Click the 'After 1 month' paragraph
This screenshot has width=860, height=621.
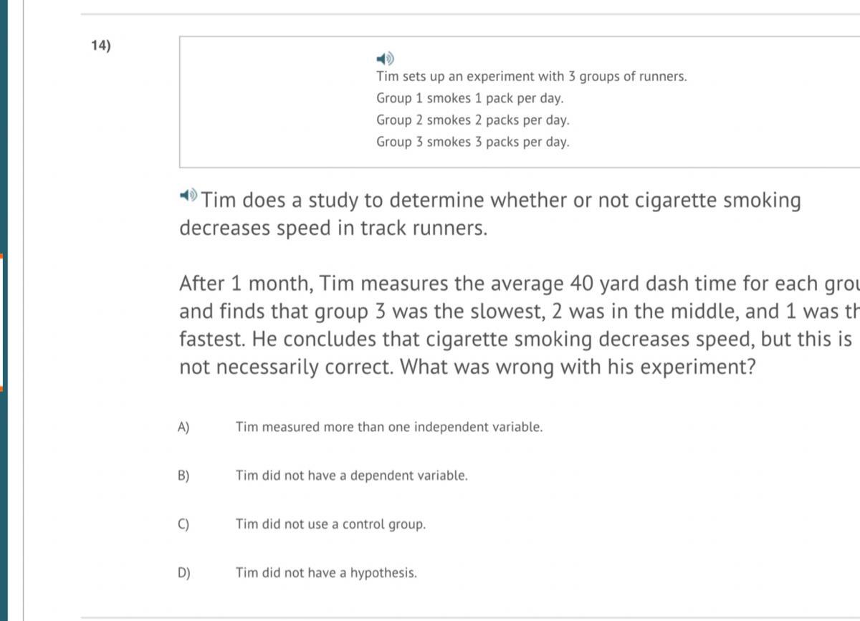(520, 325)
